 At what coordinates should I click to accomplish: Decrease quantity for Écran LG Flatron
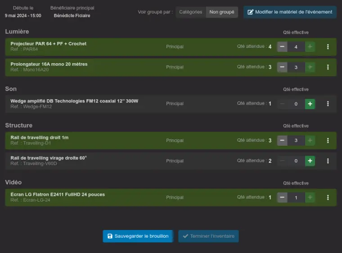coord(282,198)
